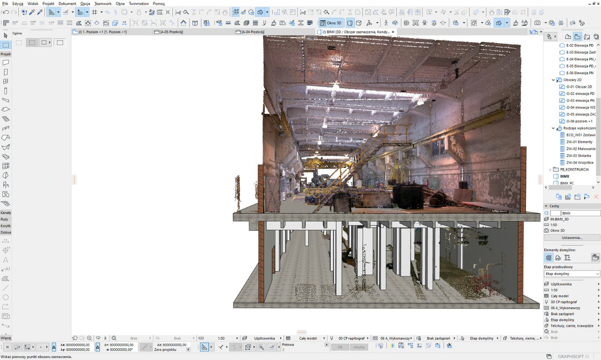Pick the Wall tool in toolbox
601x360 pixels.
point(6,63)
